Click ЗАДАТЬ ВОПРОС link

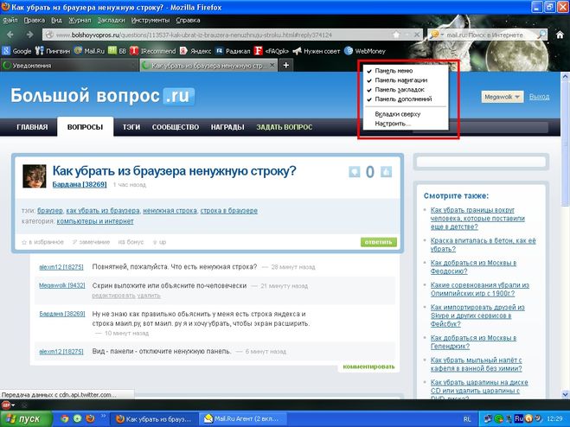click(x=285, y=127)
